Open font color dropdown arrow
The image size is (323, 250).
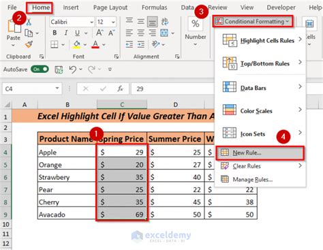[x=104, y=45]
